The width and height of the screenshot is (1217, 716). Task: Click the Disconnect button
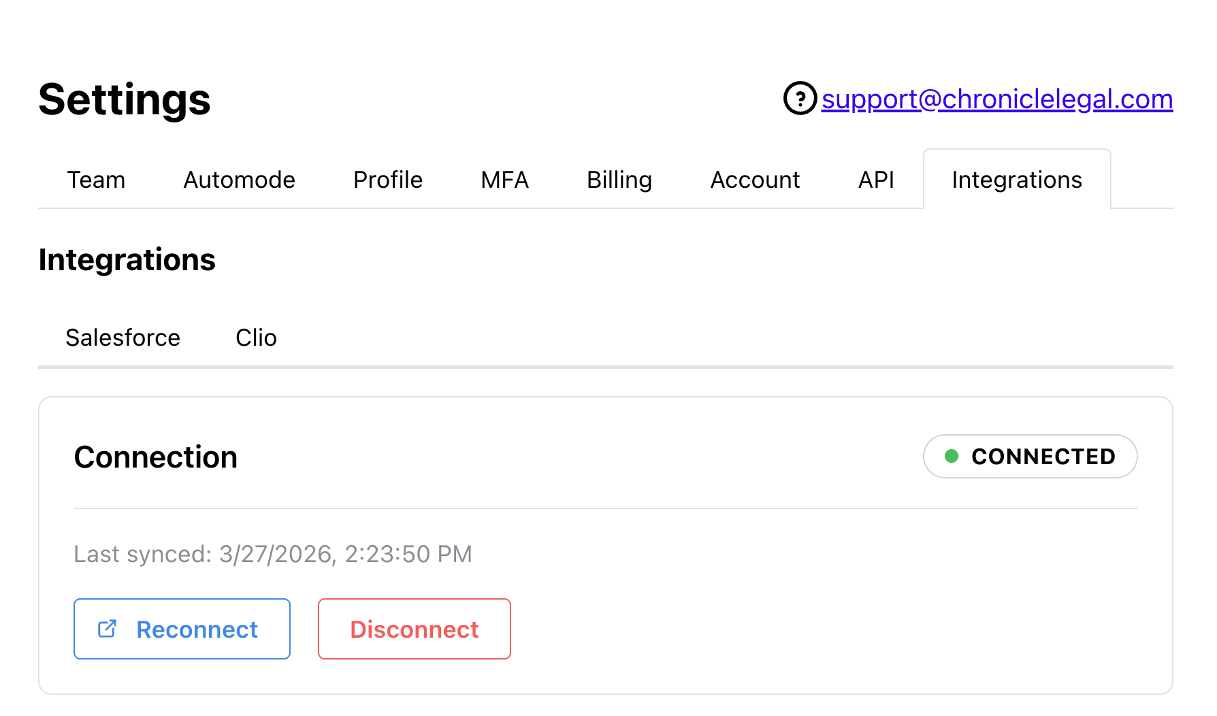(x=414, y=629)
